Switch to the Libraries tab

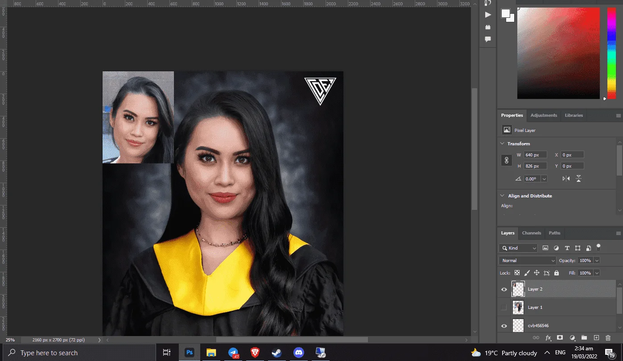coord(573,115)
